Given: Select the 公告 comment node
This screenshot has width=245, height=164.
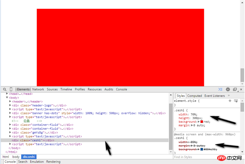Looking at the screenshot, I should click(27, 121).
